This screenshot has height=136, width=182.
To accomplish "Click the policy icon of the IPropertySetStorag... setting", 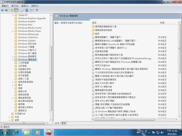I will [93, 59].
